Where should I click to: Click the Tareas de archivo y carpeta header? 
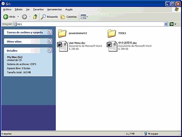[25, 33]
